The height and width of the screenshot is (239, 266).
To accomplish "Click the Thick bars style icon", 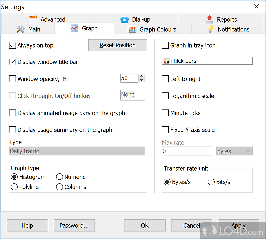I will coord(166,61).
